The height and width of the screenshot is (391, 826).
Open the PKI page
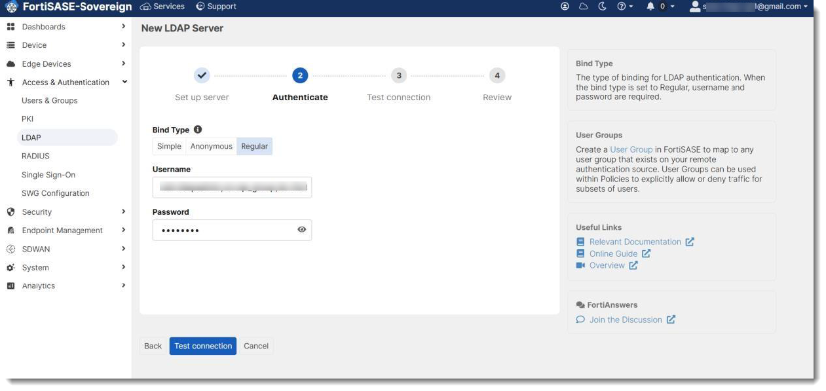(28, 119)
